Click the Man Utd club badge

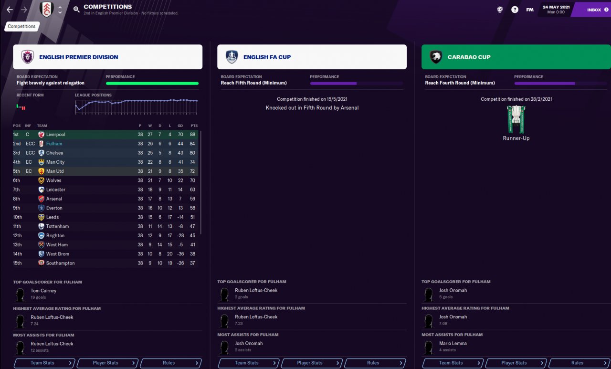click(x=41, y=171)
